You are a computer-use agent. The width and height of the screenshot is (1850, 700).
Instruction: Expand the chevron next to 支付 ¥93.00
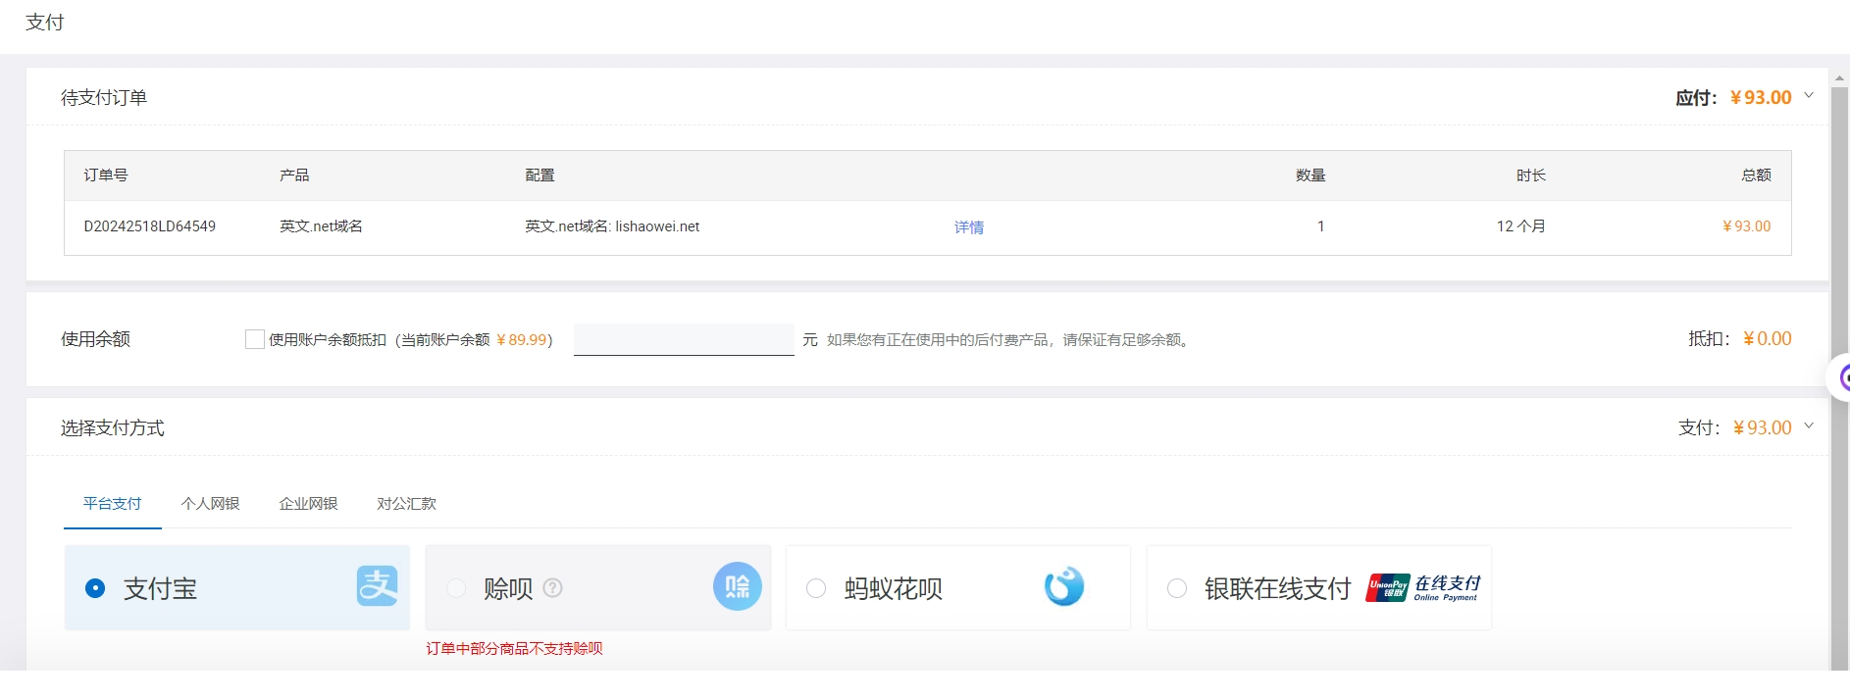1809,426
